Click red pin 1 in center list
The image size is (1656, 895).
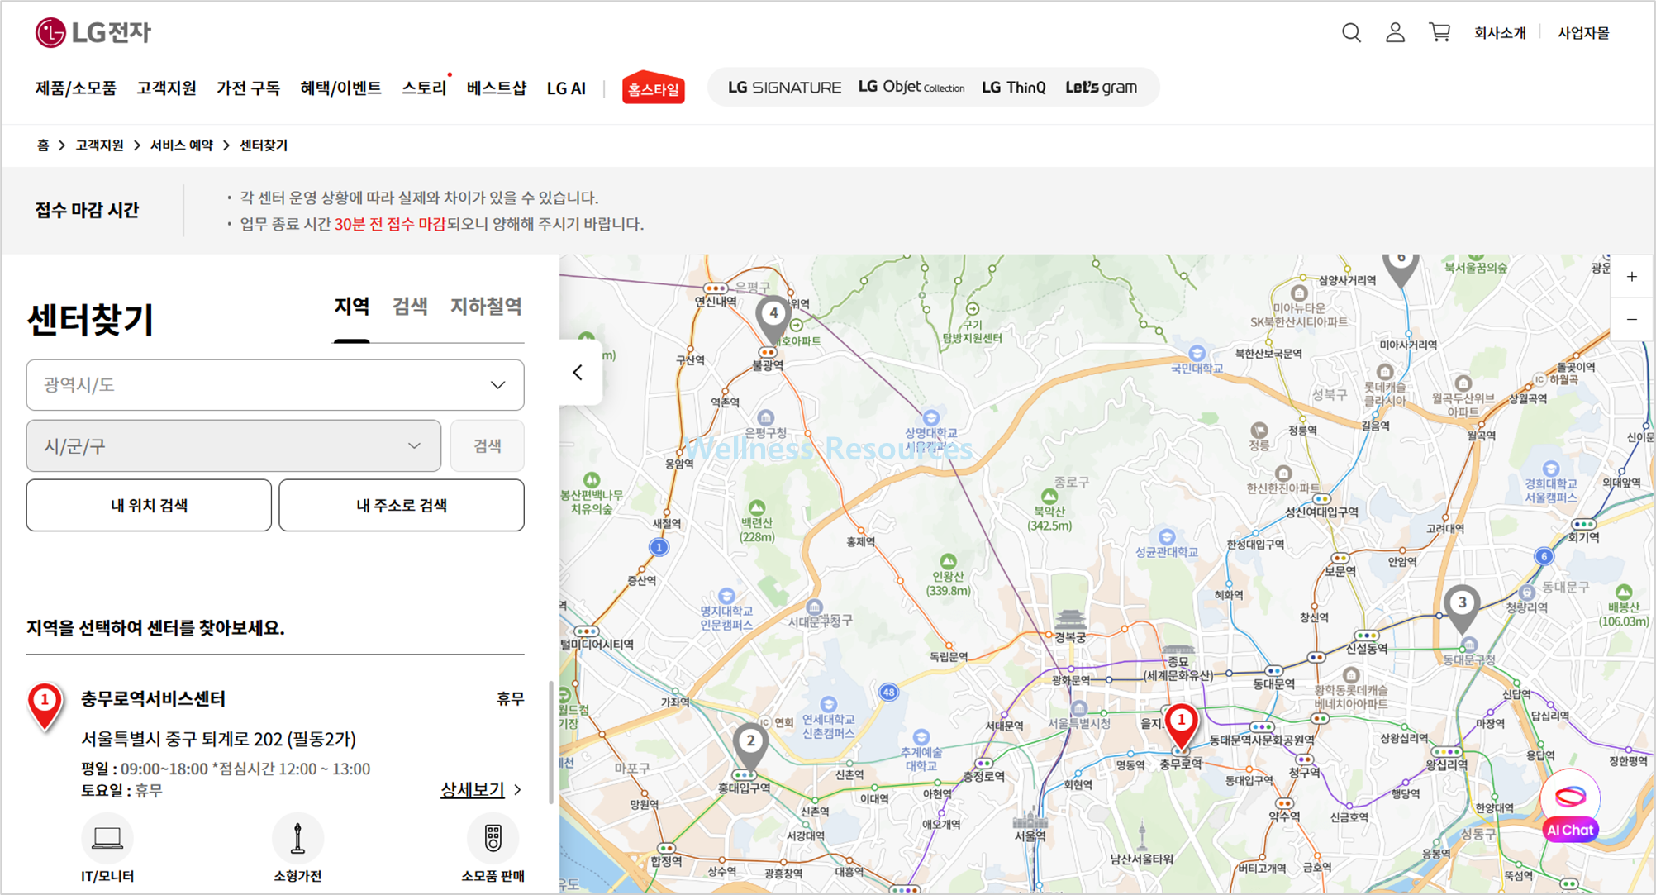coord(45,707)
